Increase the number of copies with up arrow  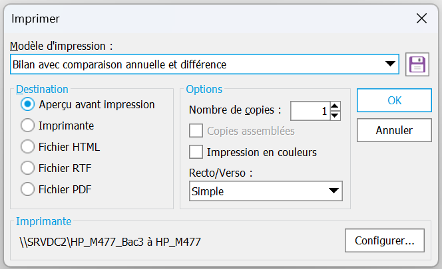pyautogui.click(x=335, y=106)
